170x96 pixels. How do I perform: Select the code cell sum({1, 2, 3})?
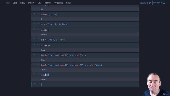pyautogui.click(x=90, y=14)
